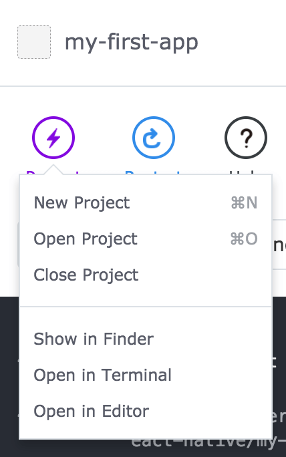Click the ⌘O shortcut beside Open Project
The width and height of the screenshot is (286, 457).
tap(244, 239)
